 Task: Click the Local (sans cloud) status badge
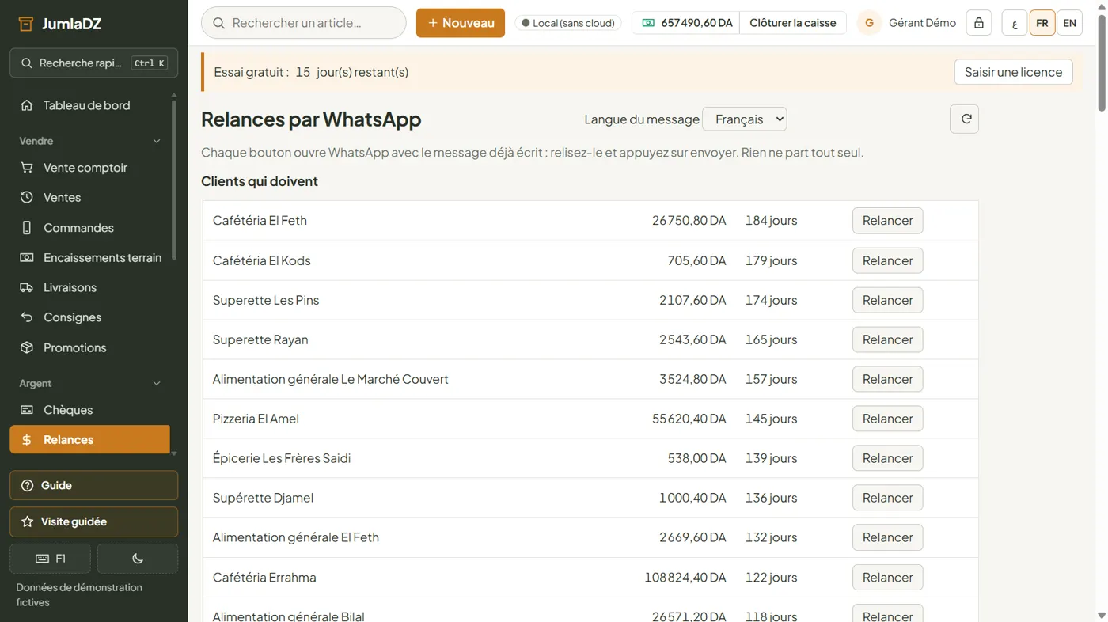(568, 23)
